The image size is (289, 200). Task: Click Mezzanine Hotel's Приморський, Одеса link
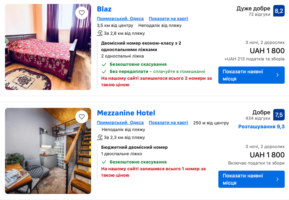coord(120,123)
